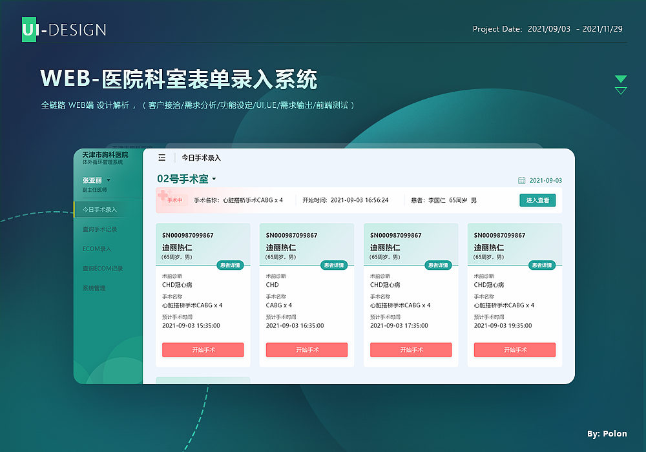Open the calendar icon beside 2021-09-03
The height and width of the screenshot is (452, 646).
pyautogui.click(x=521, y=180)
